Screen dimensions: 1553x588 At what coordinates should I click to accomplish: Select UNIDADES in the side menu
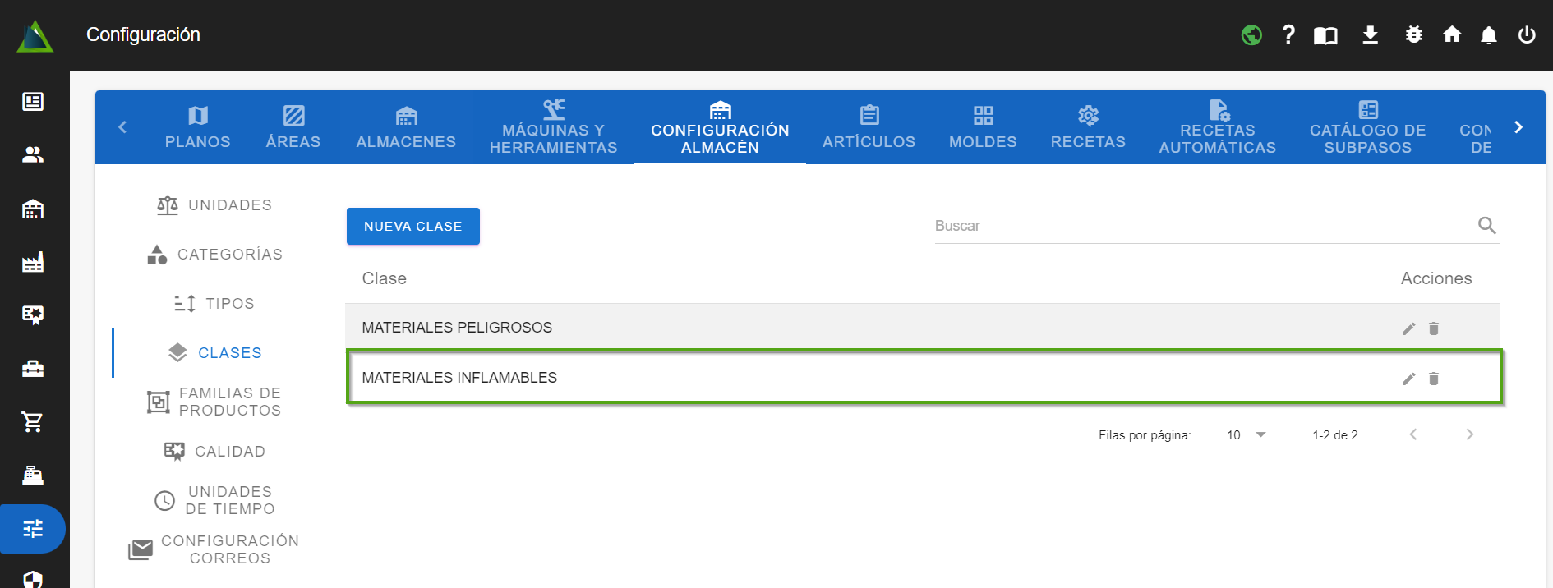214,205
